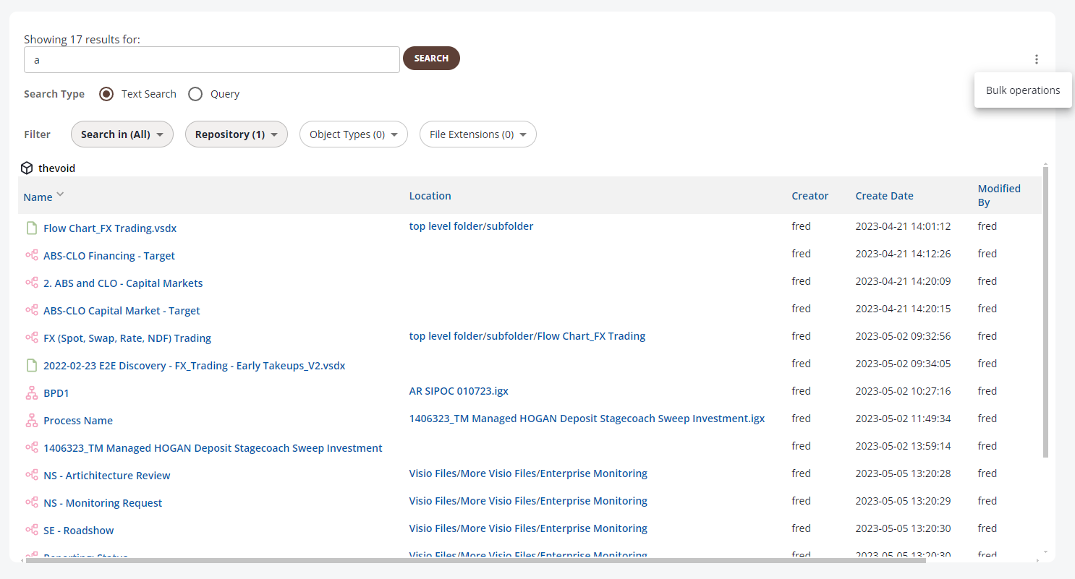
Task: Click the diagram icon beside ABS-CLO Financing - Target
Action: point(31,256)
